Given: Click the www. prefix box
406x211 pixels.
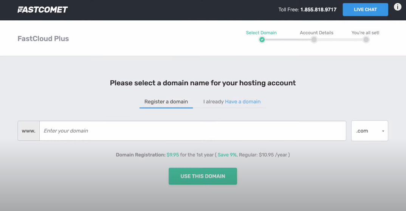Looking at the screenshot, I should pyautogui.click(x=28, y=131).
